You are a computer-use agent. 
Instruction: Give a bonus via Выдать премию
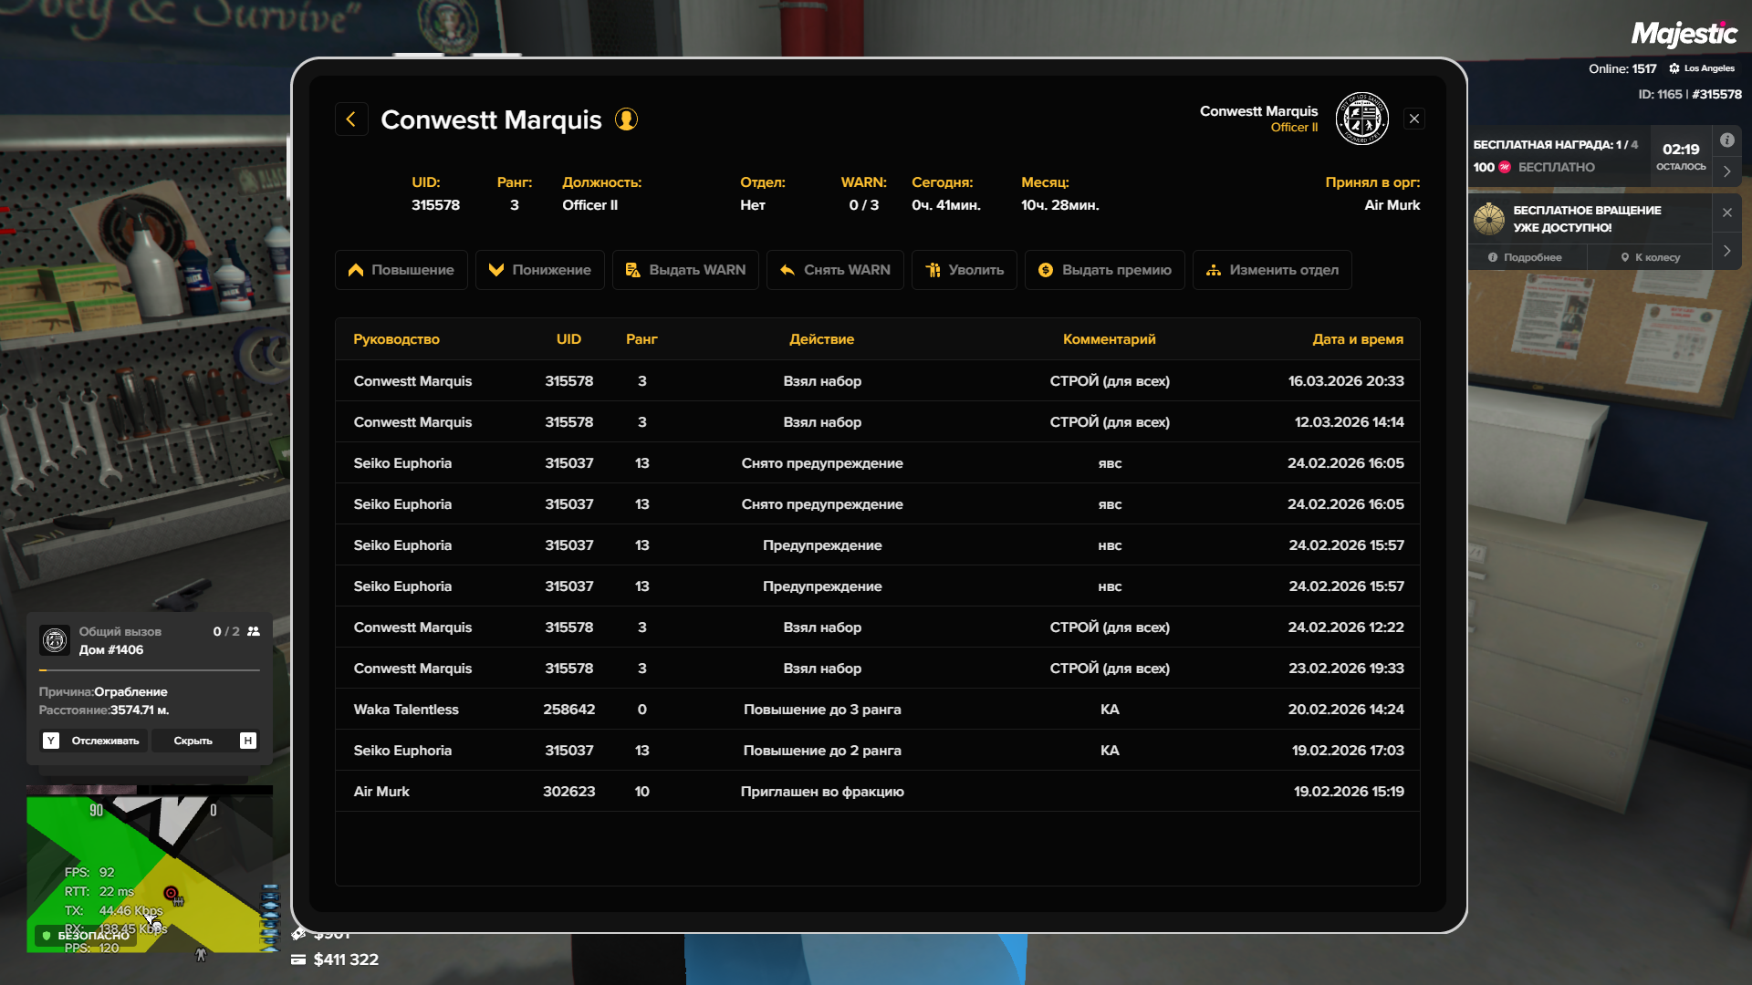[1104, 270]
